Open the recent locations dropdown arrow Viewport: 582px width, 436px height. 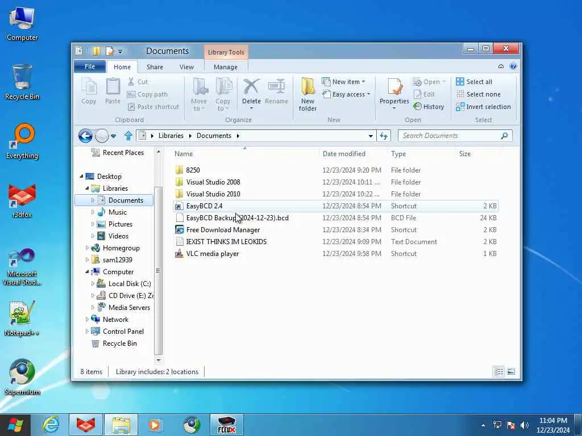113,136
